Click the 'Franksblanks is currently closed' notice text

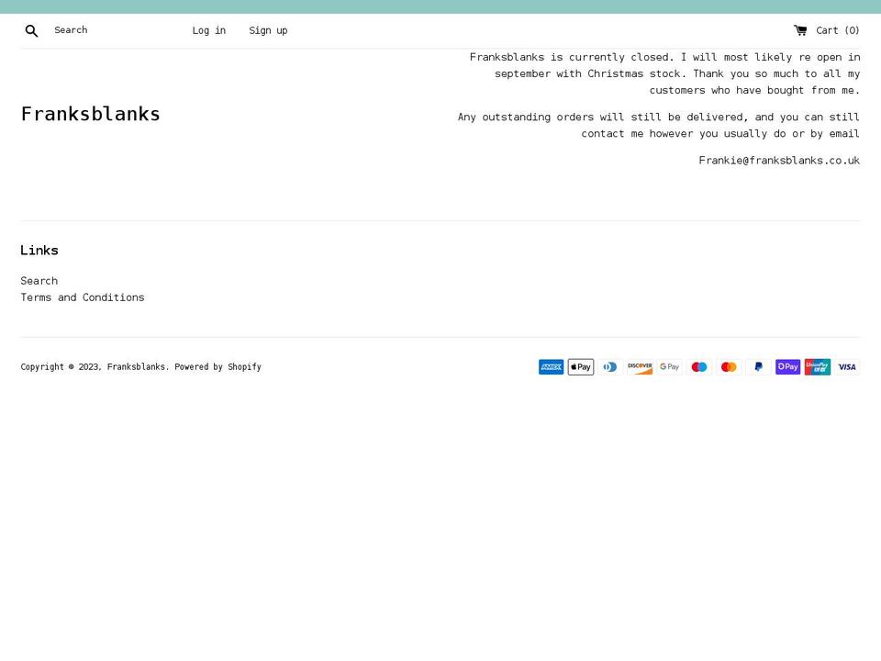click(x=664, y=73)
